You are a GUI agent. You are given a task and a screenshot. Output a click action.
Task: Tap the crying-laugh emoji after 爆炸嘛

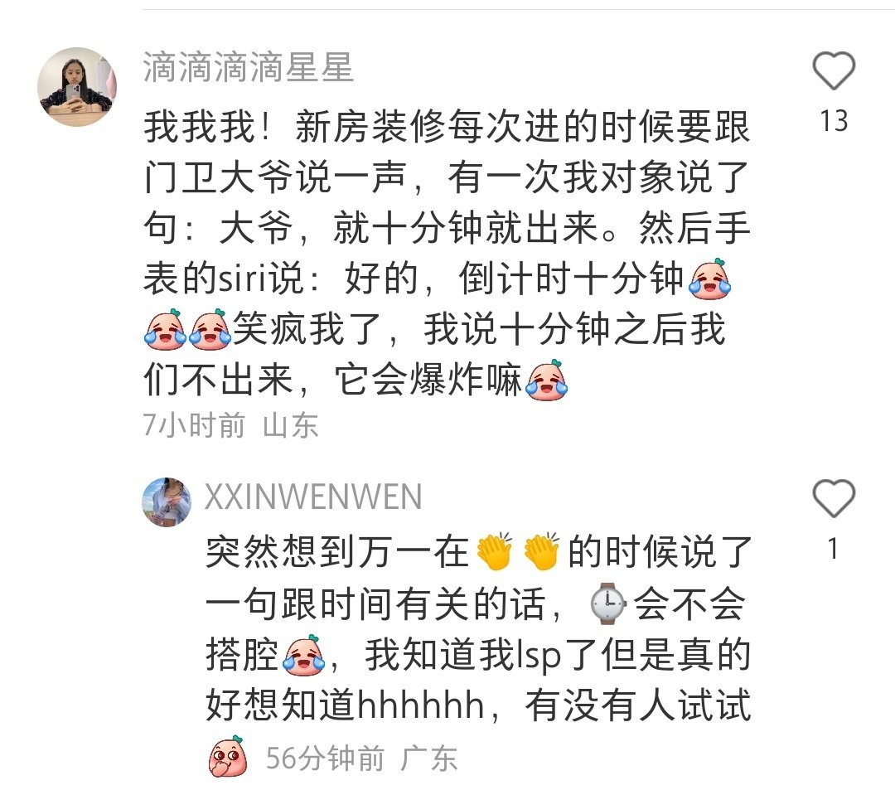point(547,380)
